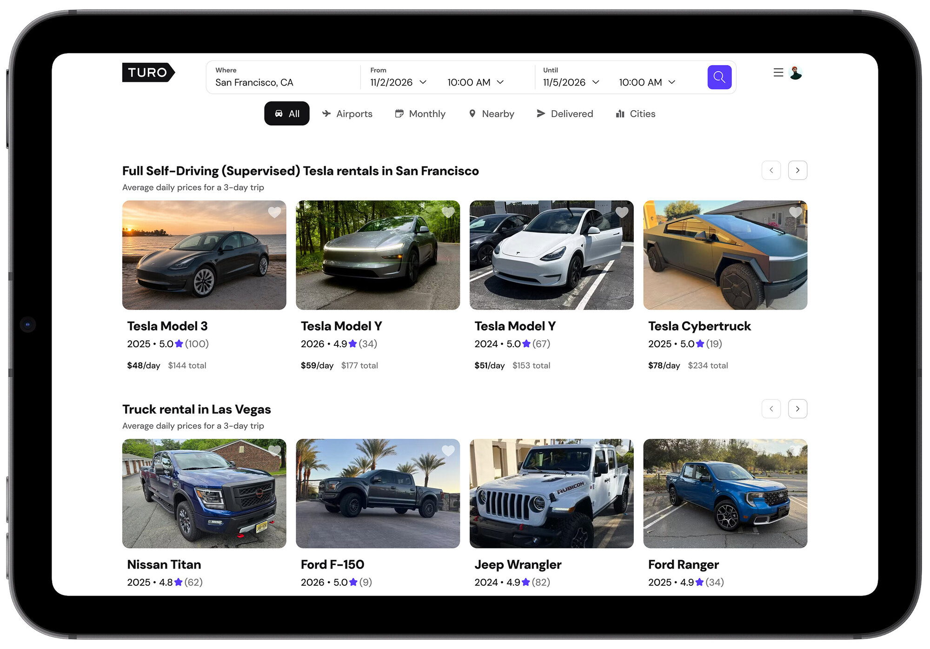Show previous Las Vegas truck rentals
The height and width of the screenshot is (649, 930).
771,409
